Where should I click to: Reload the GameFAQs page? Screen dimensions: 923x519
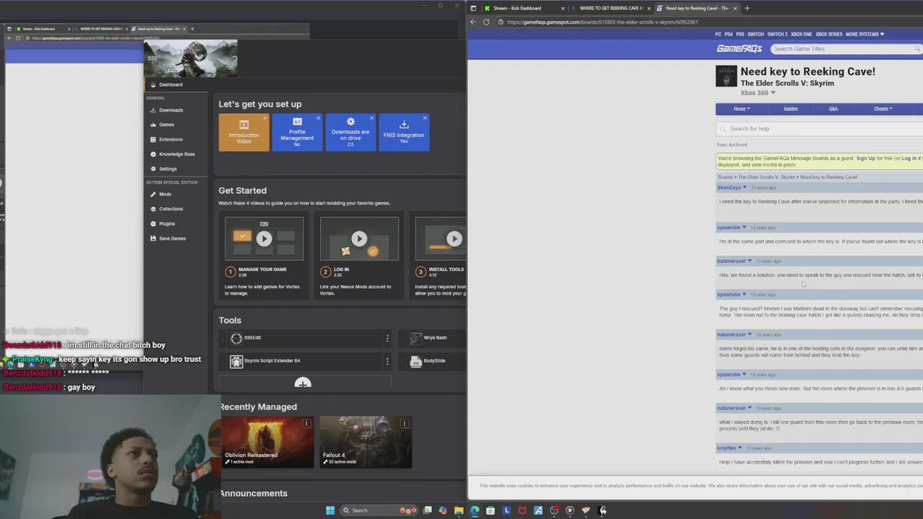[487, 22]
